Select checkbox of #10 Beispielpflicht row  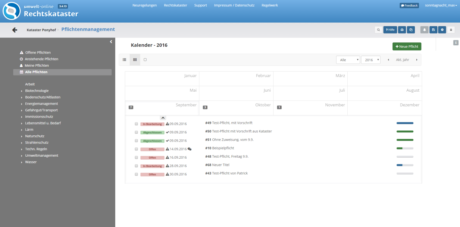[x=136, y=149]
